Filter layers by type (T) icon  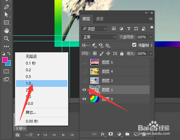[129, 28]
